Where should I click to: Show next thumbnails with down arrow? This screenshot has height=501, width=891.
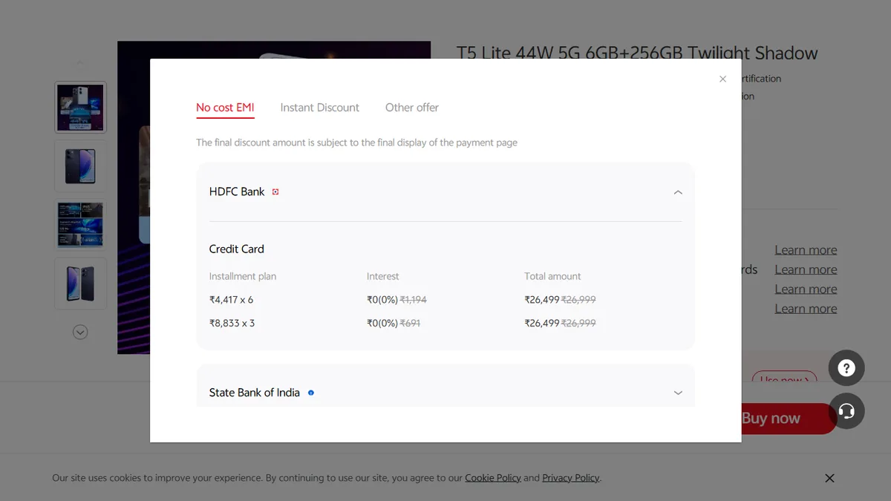(80, 333)
